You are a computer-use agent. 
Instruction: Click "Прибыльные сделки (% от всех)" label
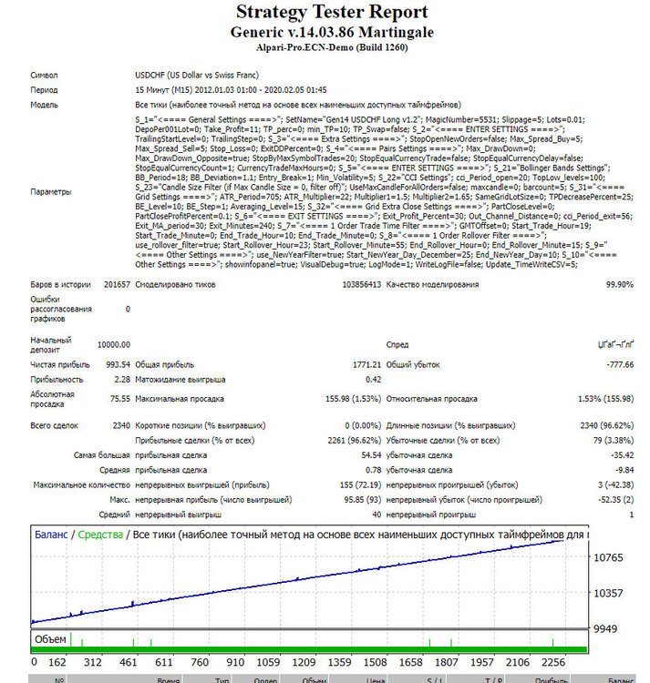[x=194, y=441]
